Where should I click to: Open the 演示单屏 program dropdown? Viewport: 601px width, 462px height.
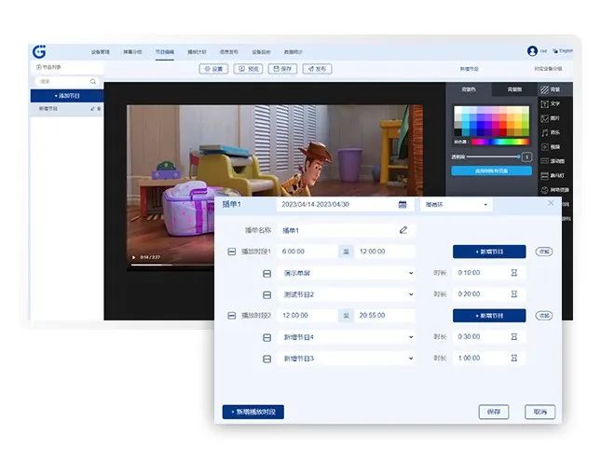(347, 273)
